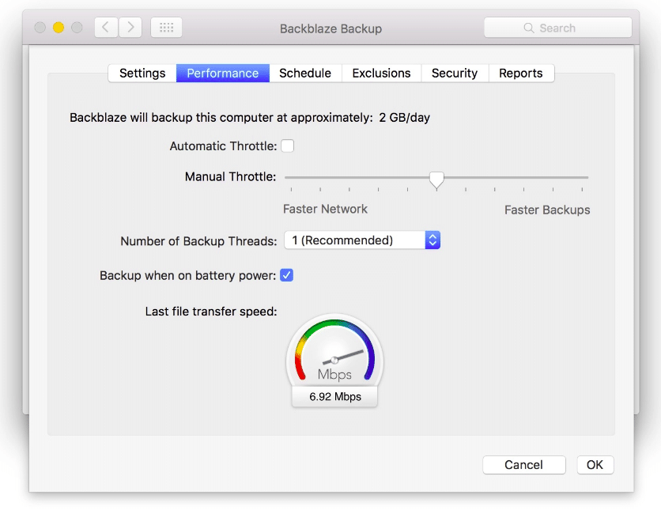Switch to the Settings tab
Image resolution: width=661 pixels, height=510 pixels.
coord(142,74)
